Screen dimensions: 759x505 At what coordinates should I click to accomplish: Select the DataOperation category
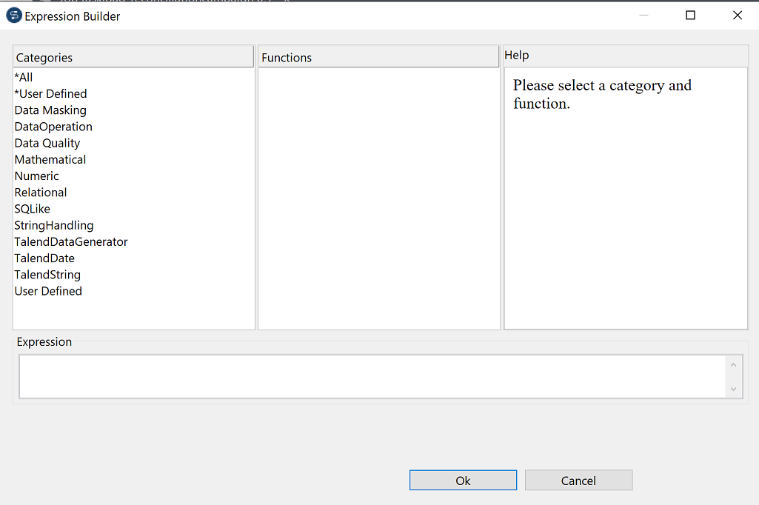[53, 127]
